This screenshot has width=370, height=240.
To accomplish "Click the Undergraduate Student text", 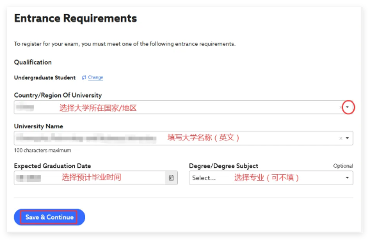I will pos(45,78).
